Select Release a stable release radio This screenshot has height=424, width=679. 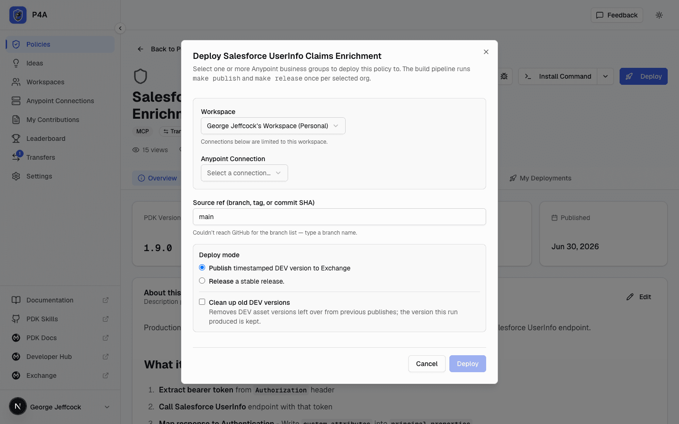click(x=202, y=281)
